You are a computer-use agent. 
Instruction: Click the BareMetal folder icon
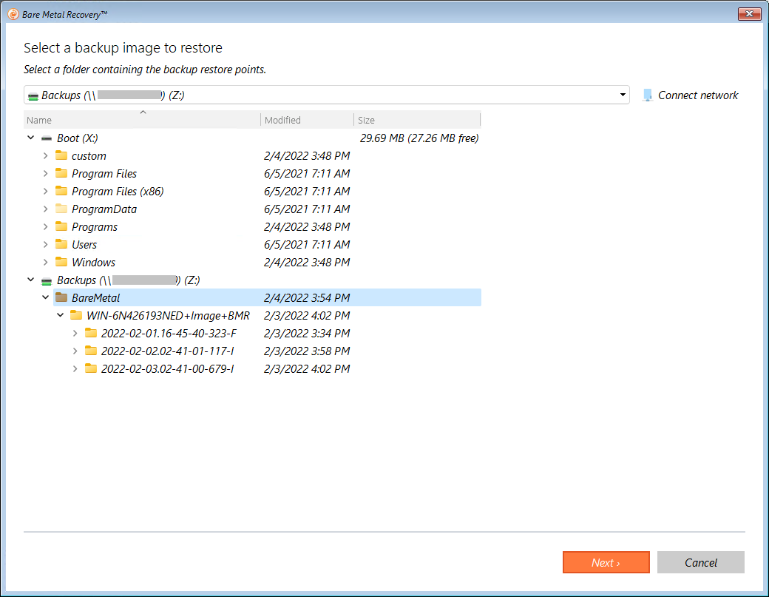pos(61,298)
